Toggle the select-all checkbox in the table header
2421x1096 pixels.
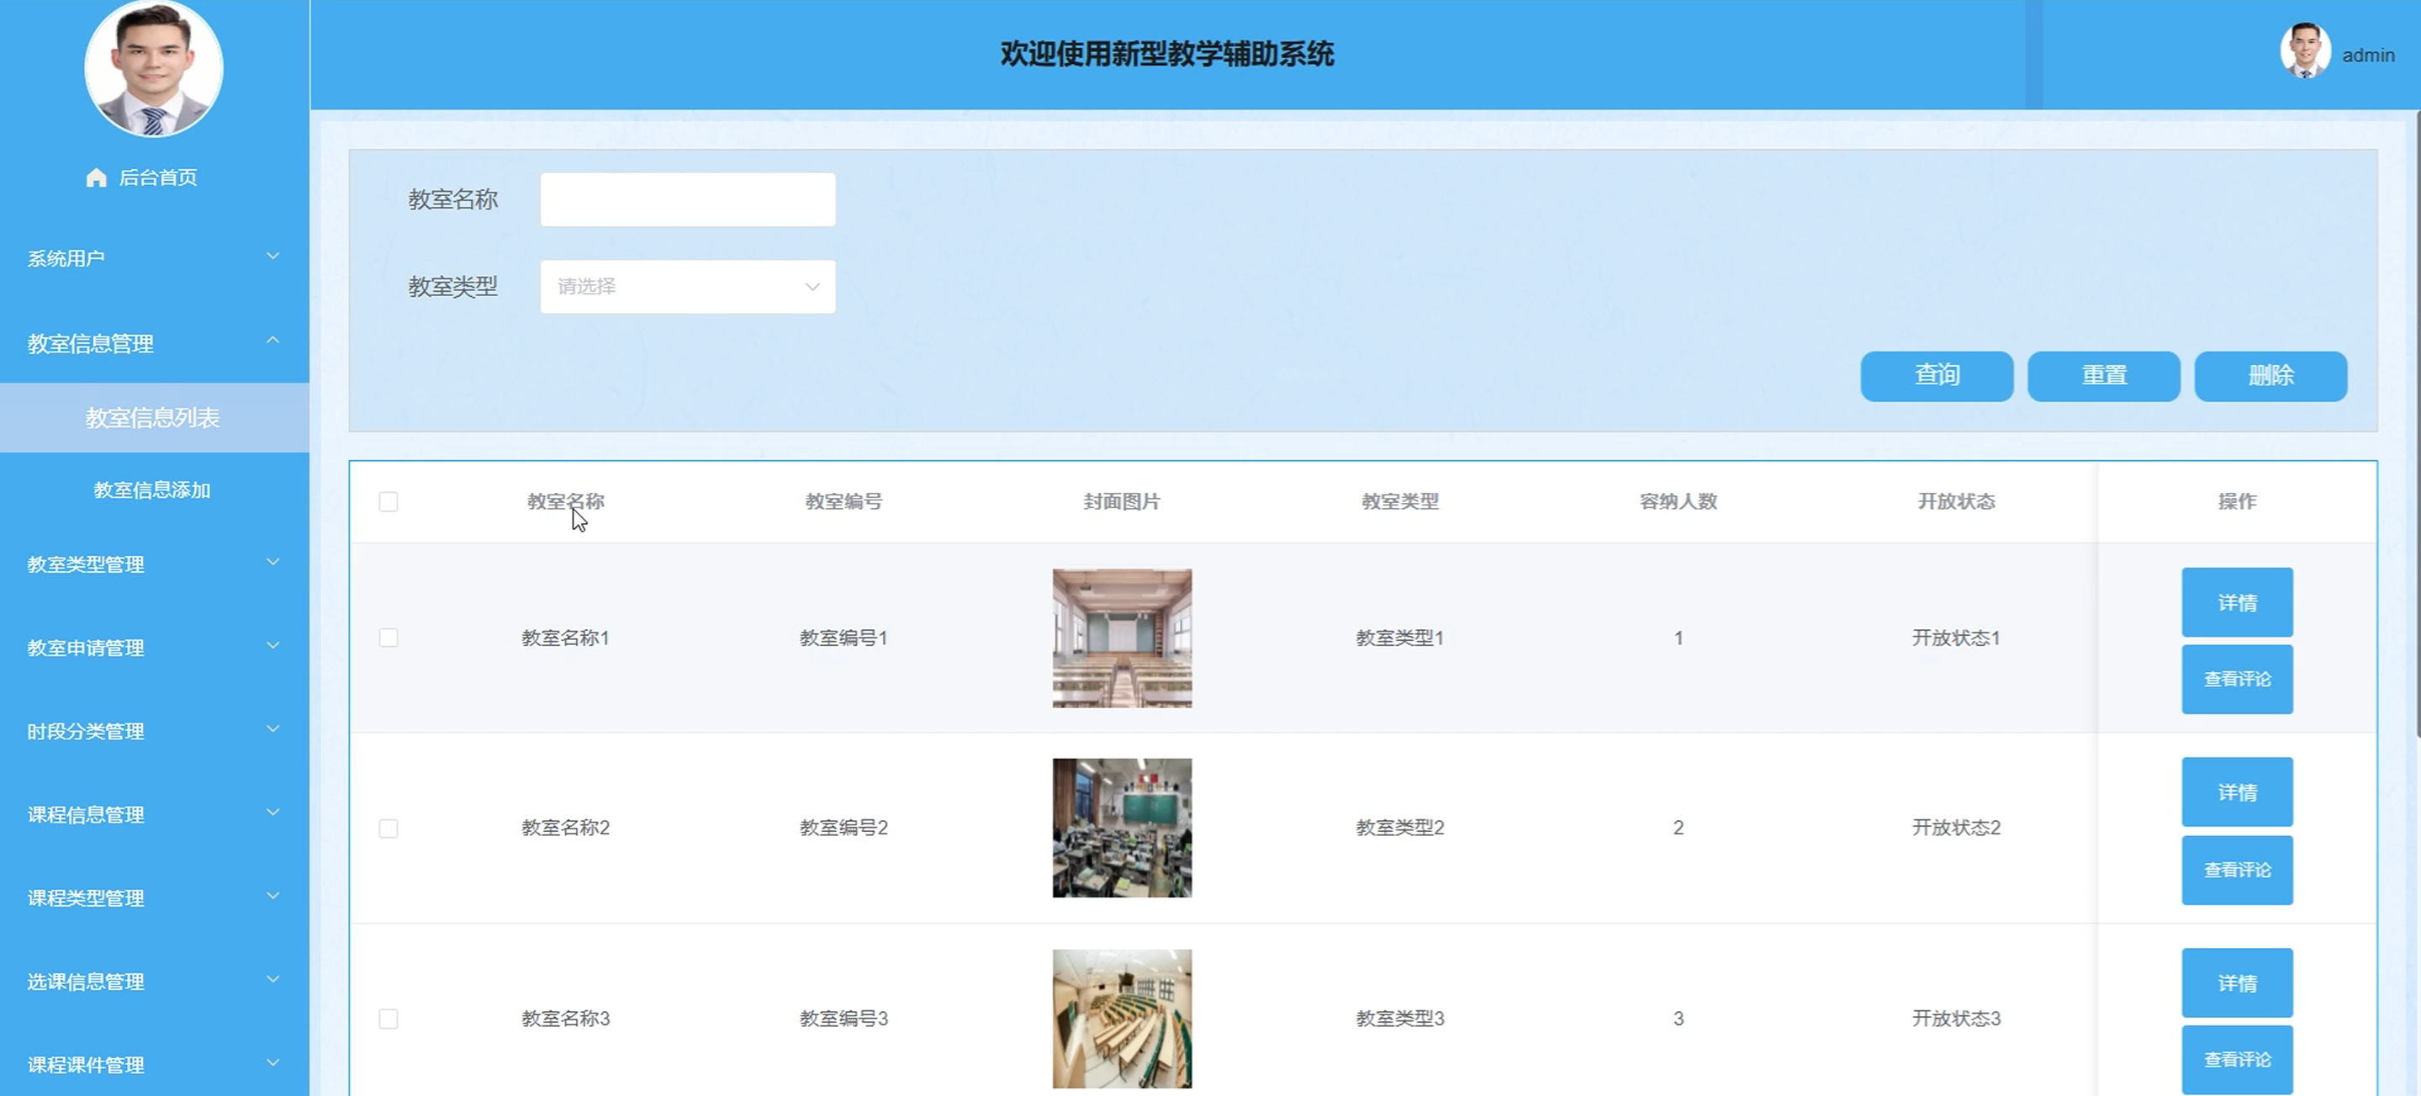tap(389, 502)
